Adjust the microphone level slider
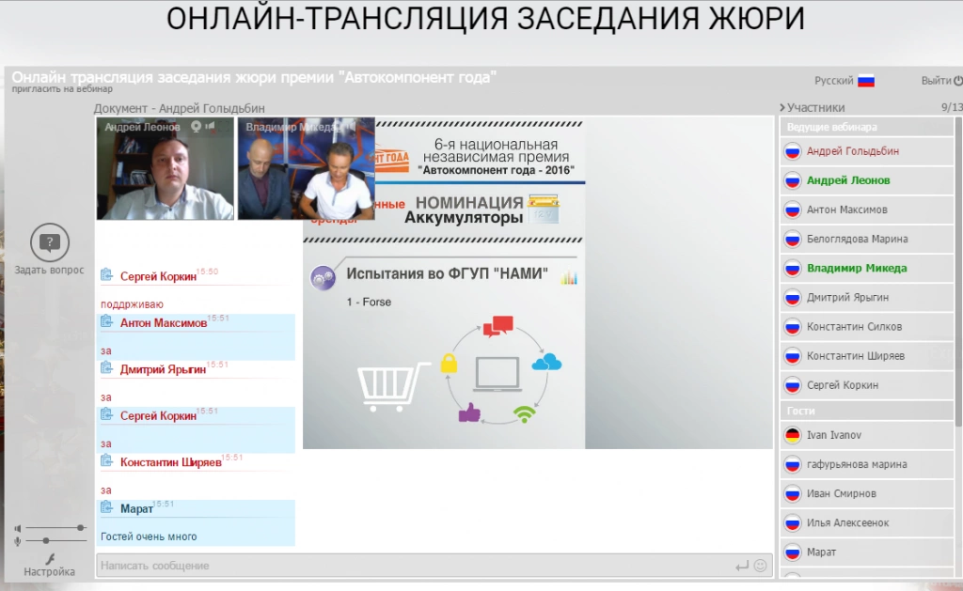The image size is (963, 591). point(55,540)
